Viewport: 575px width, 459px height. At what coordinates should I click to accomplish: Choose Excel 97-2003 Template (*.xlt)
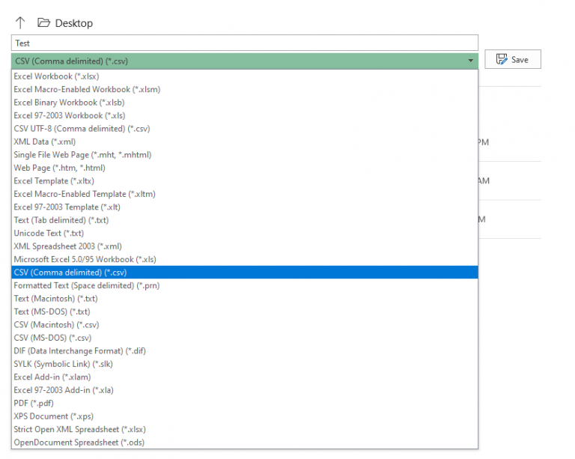pos(245,207)
